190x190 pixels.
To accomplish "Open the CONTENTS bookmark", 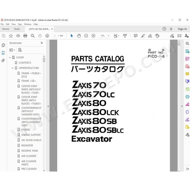I will pos(25,63).
